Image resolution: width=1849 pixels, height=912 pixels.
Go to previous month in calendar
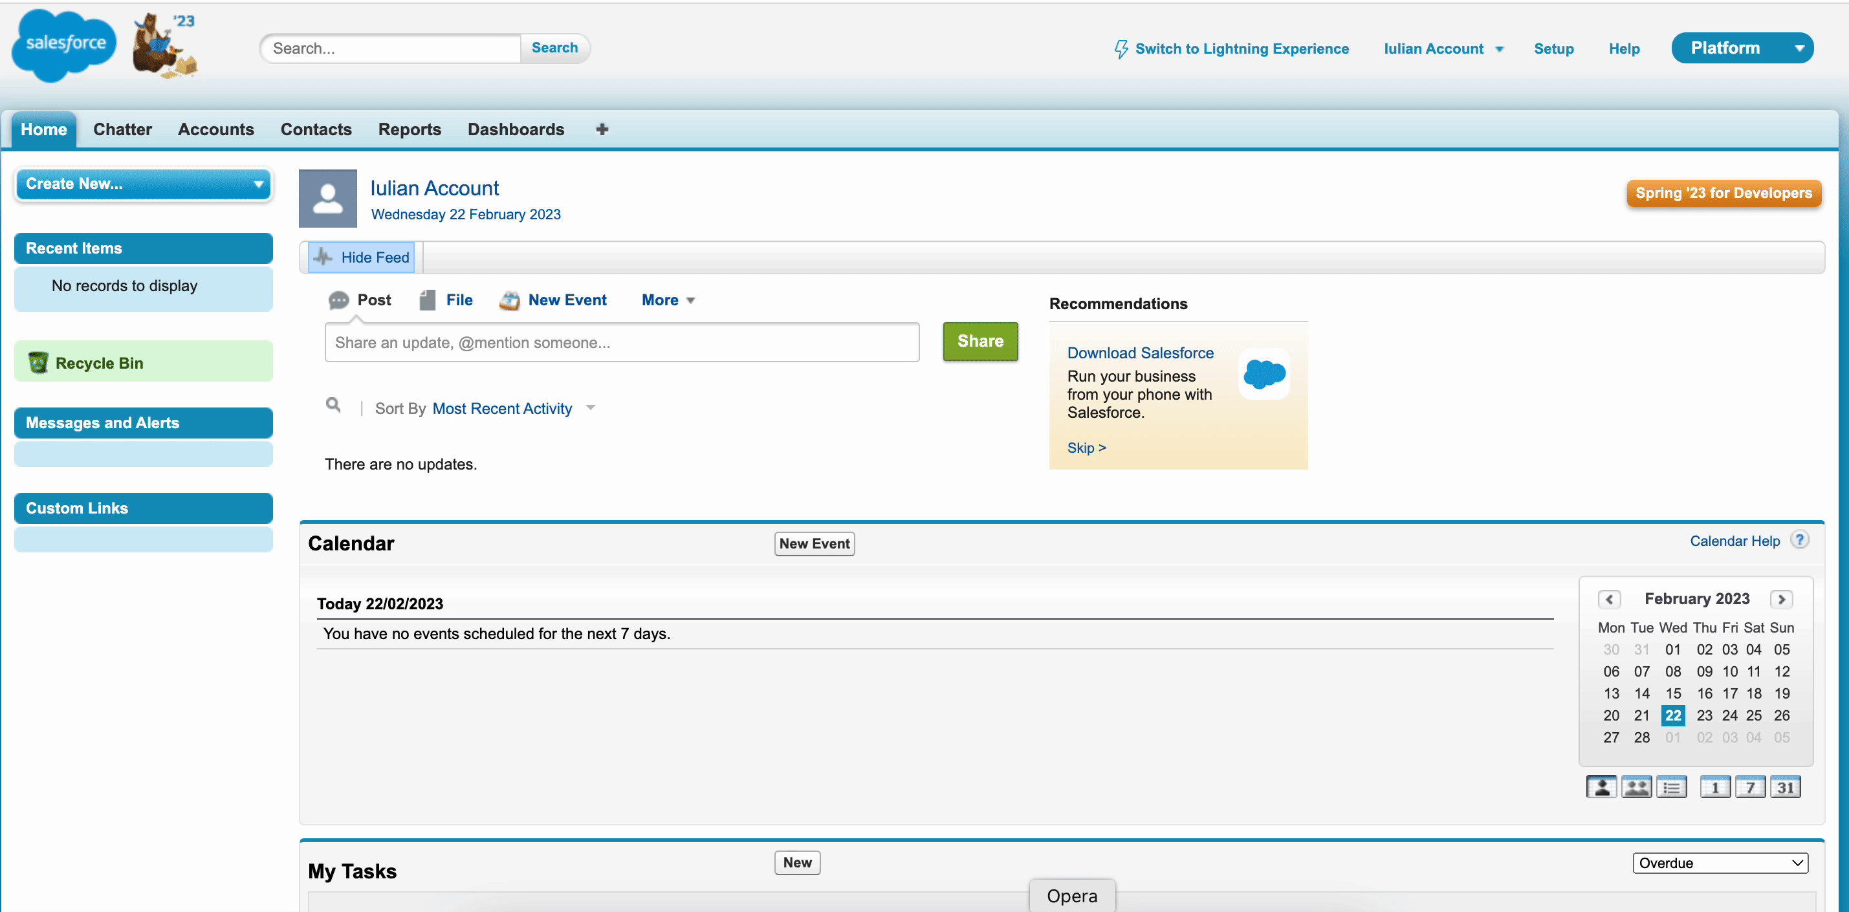click(x=1608, y=598)
